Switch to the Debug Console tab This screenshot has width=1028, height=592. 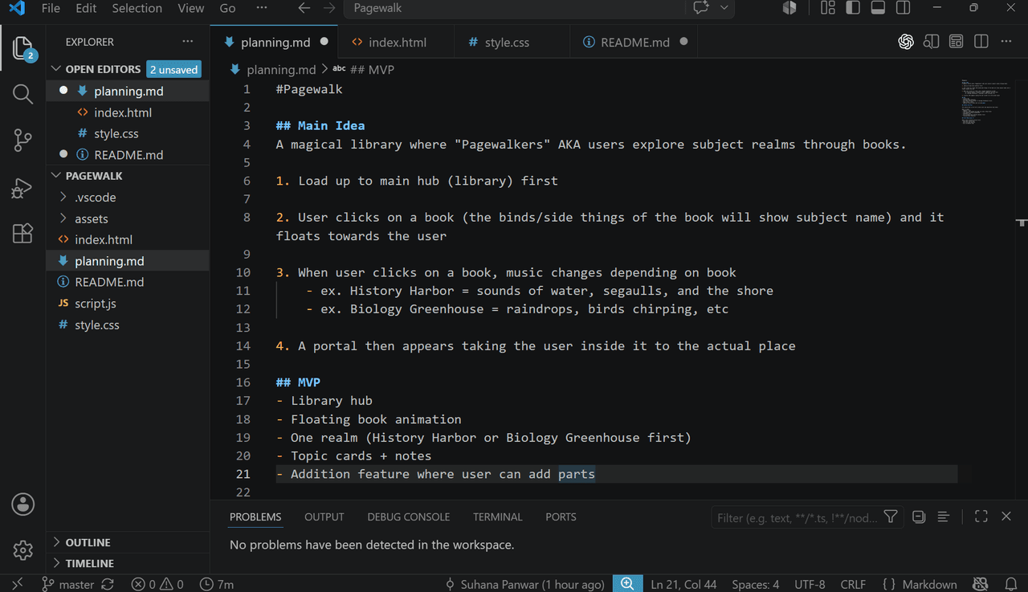(x=408, y=516)
